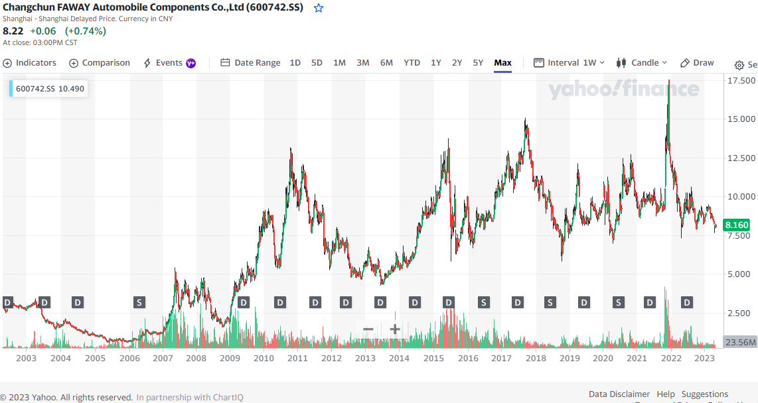Click the dividend marker in 2004
758x403 pixels.
[x=78, y=303]
